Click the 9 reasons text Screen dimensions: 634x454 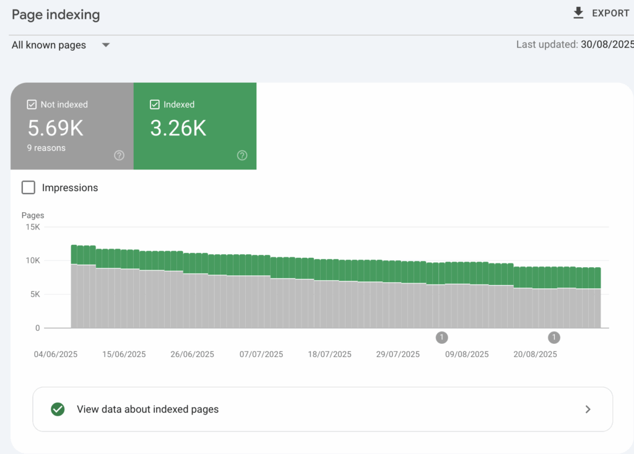point(46,148)
